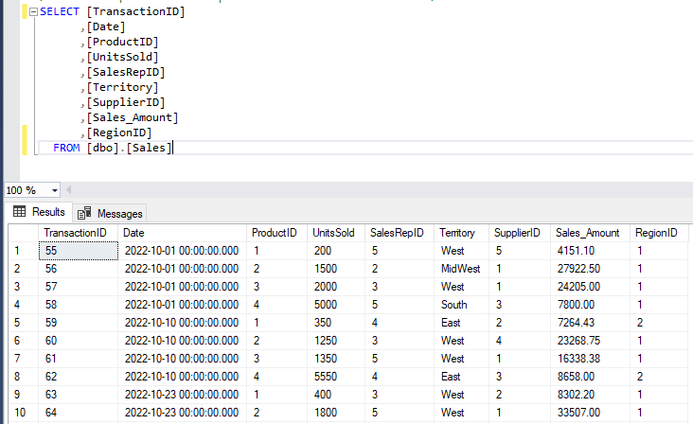The height and width of the screenshot is (424, 693).
Task: Select Sales_Amount cell 7264.43
Action: click(590, 323)
